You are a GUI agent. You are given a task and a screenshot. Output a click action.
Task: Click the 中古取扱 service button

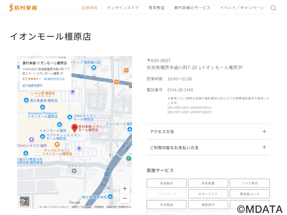click(x=166, y=205)
